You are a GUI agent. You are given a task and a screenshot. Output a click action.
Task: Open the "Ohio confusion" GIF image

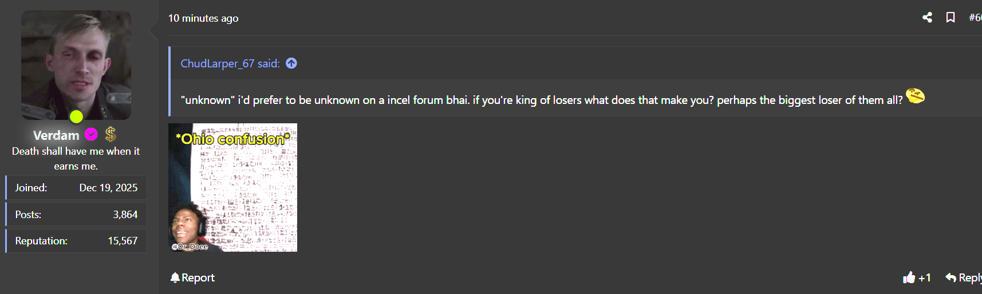(232, 188)
